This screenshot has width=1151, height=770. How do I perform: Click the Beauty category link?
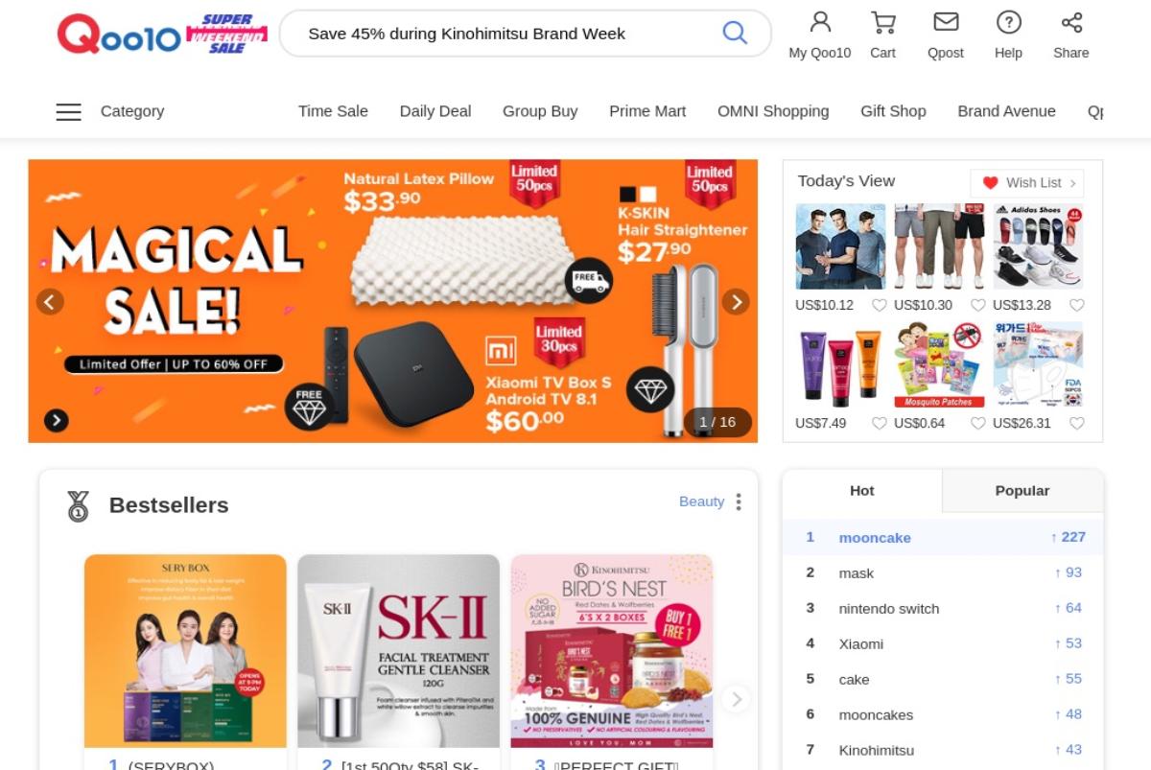pyautogui.click(x=702, y=502)
